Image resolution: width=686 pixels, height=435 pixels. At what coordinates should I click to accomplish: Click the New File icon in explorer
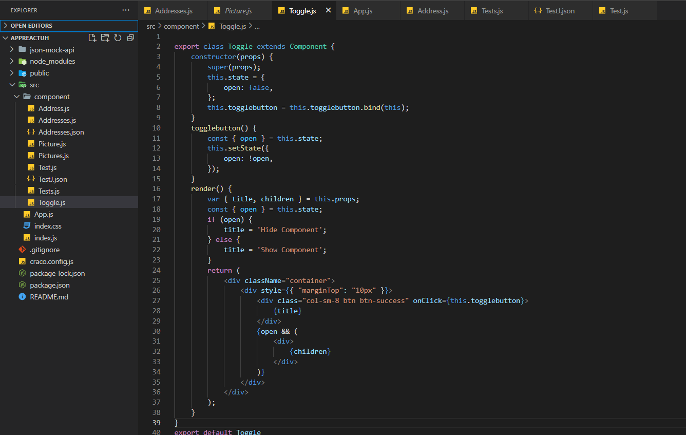click(x=92, y=38)
